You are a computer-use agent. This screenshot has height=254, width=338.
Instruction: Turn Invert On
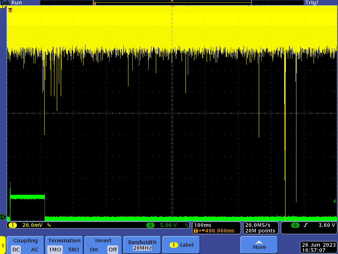94,249
